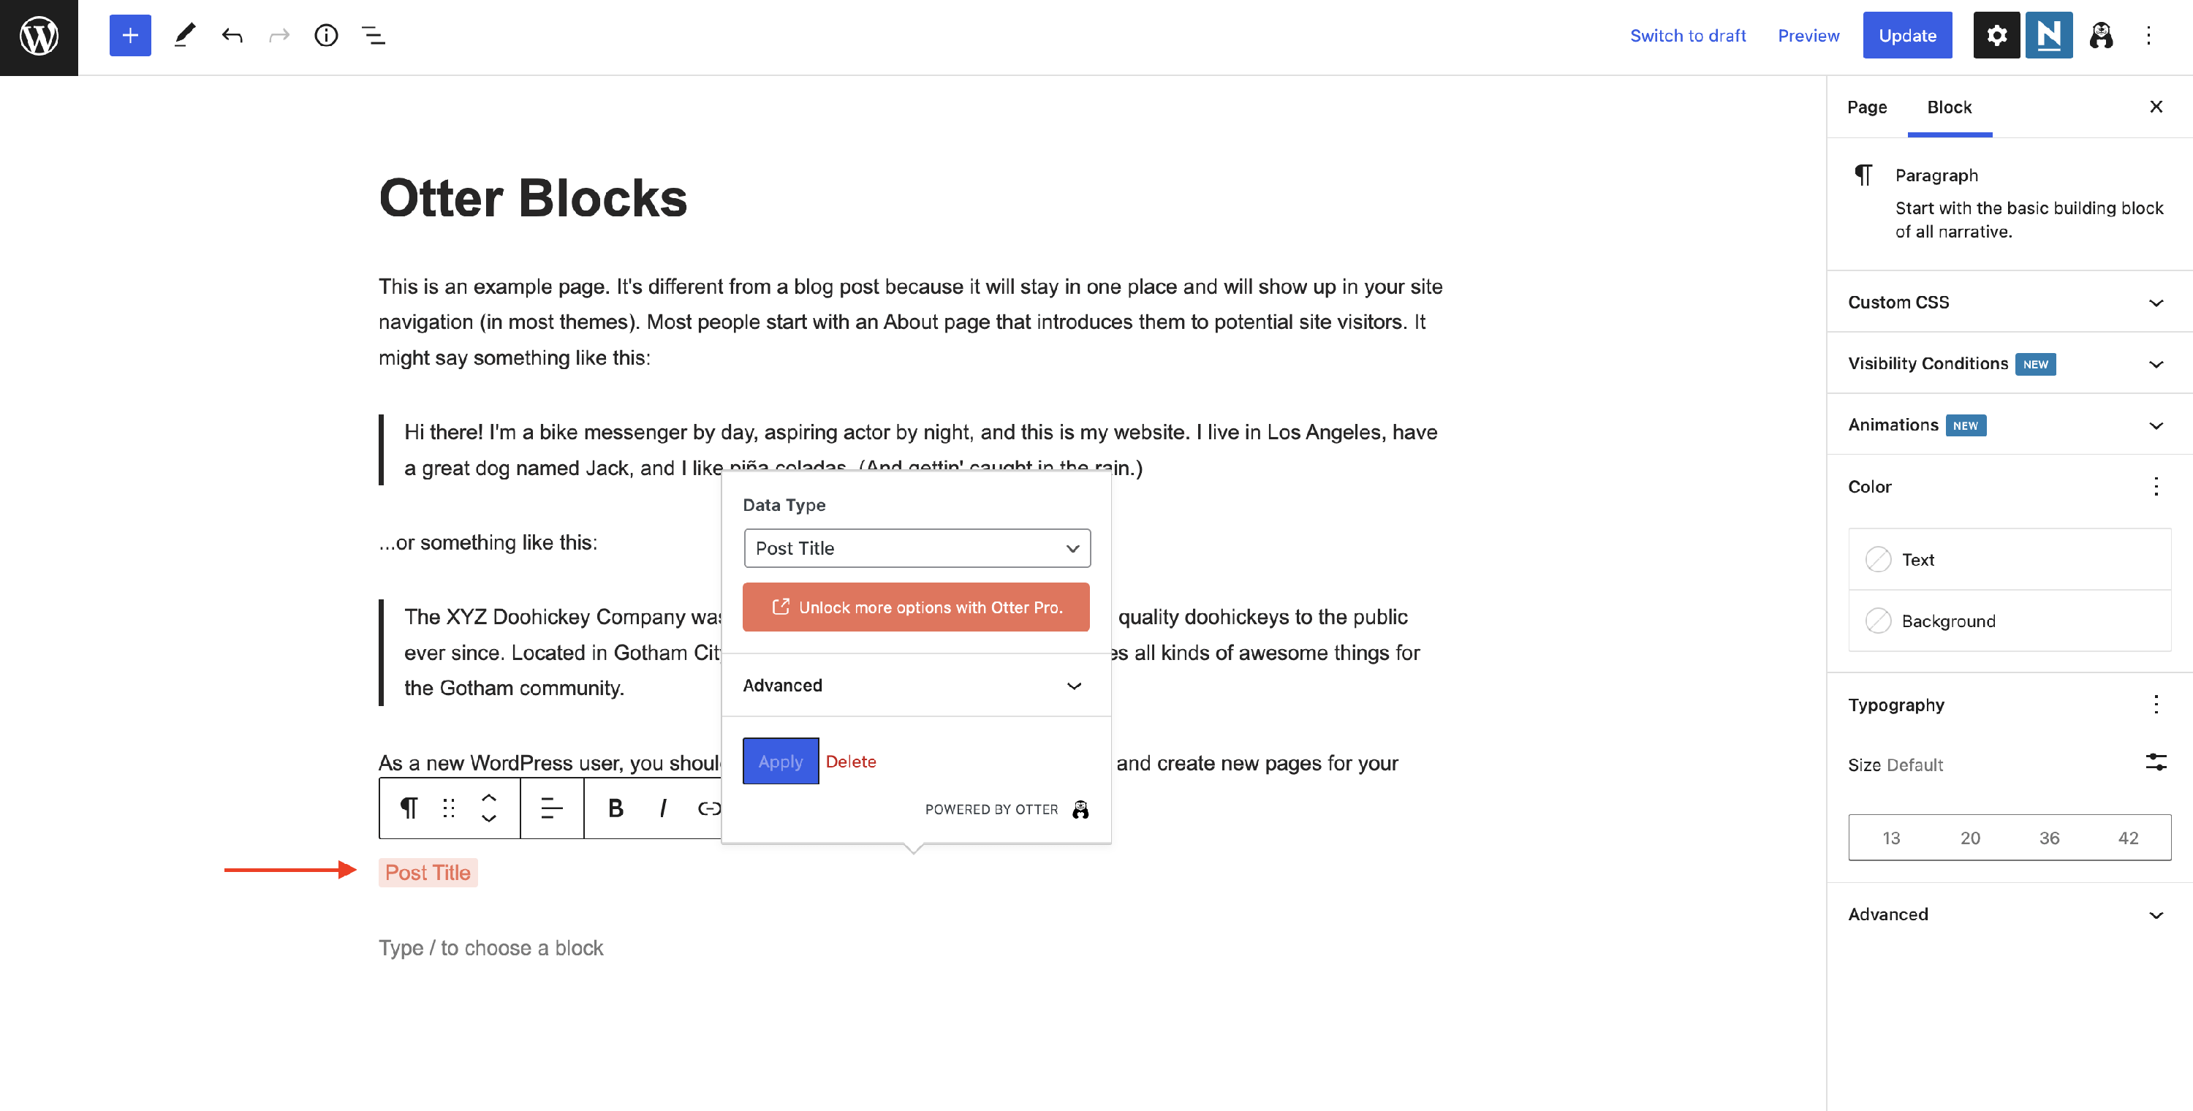Switch to the Page tab
Image resolution: width=2193 pixels, height=1111 pixels.
pyautogui.click(x=1866, y=107)
